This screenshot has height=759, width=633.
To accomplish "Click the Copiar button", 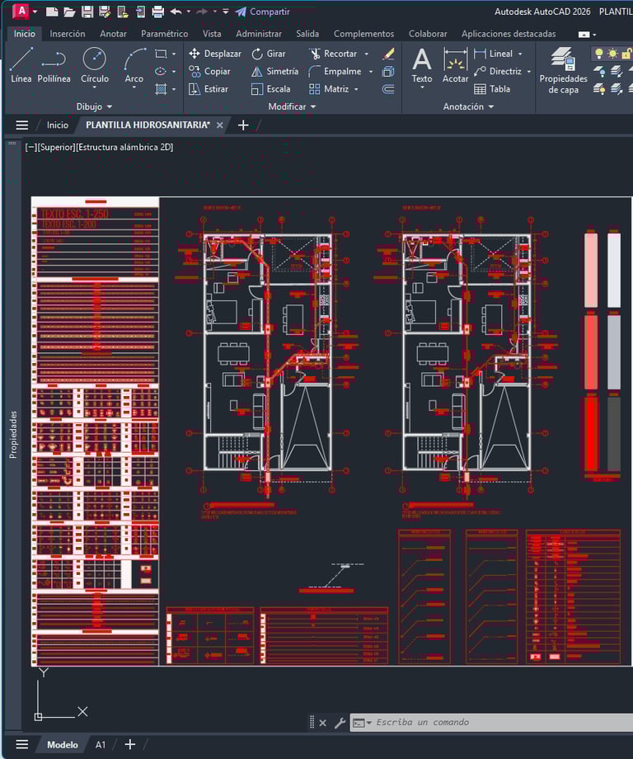I will (209, 72).
